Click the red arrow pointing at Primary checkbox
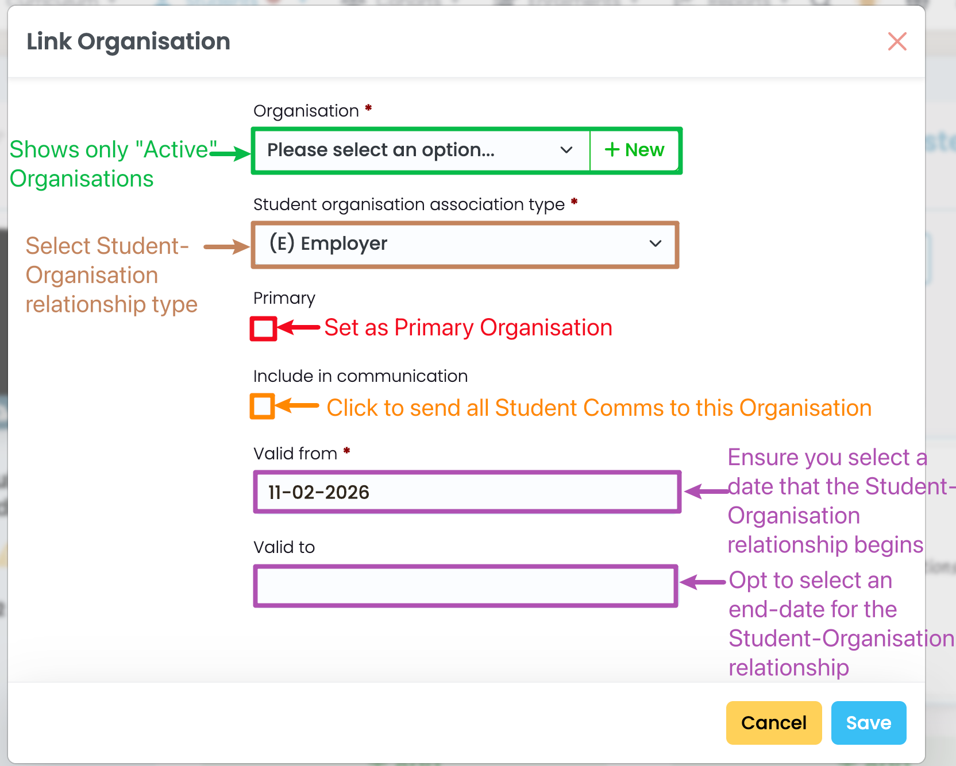 (299, 328)
